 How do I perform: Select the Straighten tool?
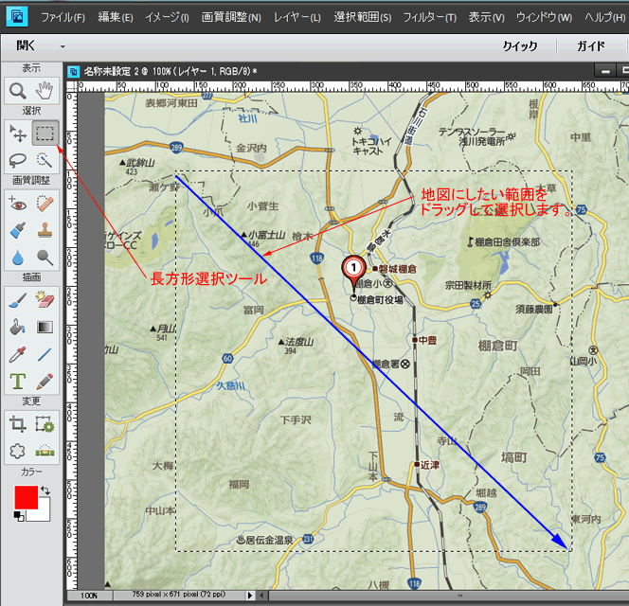(45, 451)
